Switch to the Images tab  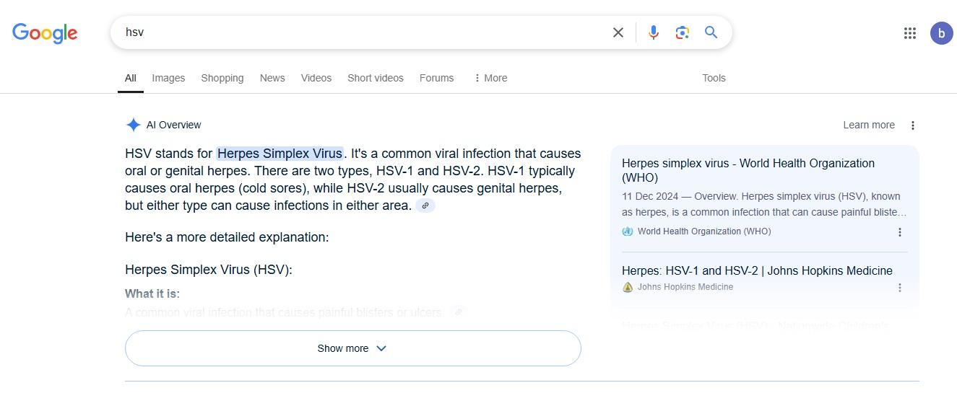click(168, 78)
